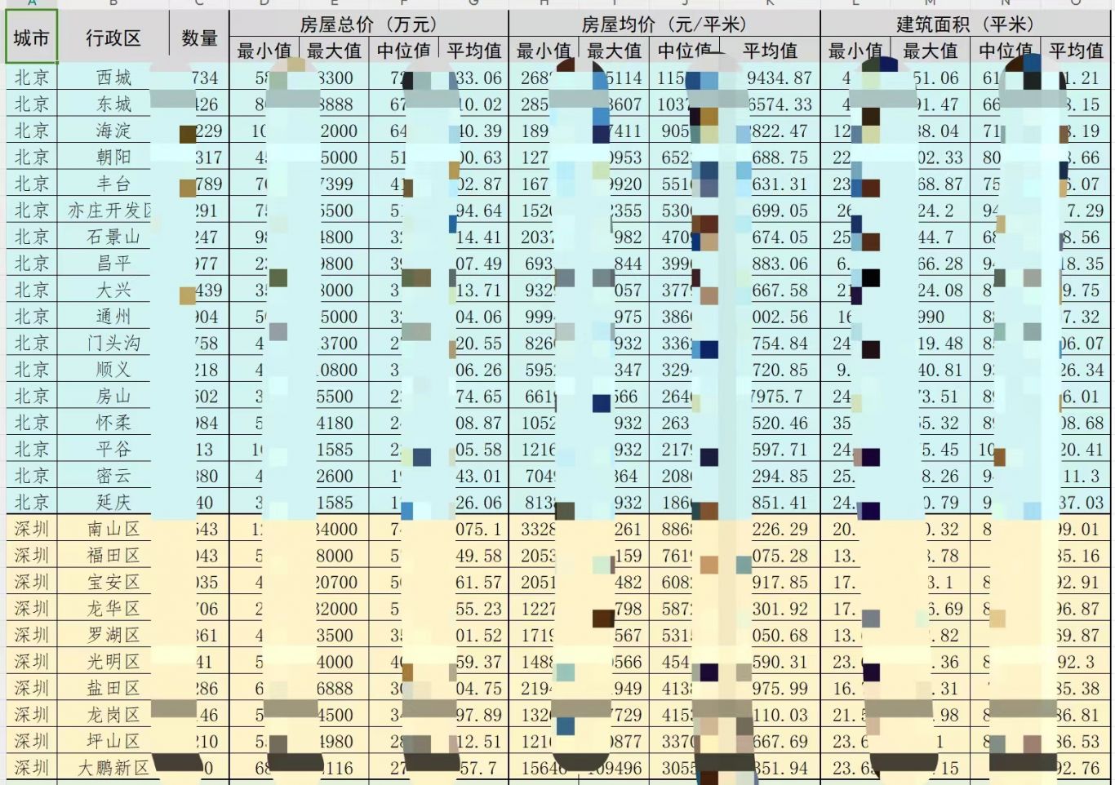
Task: Select 平均值 header under 房屋均价
Action: click(770, 51)
